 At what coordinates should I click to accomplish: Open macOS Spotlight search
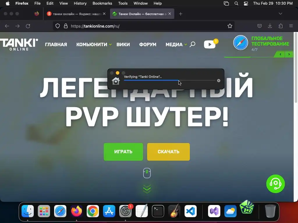point(236,3)
